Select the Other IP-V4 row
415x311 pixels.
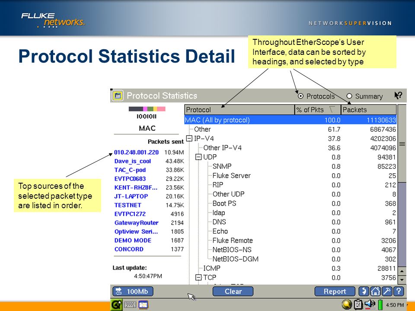[x=290, y=148]
